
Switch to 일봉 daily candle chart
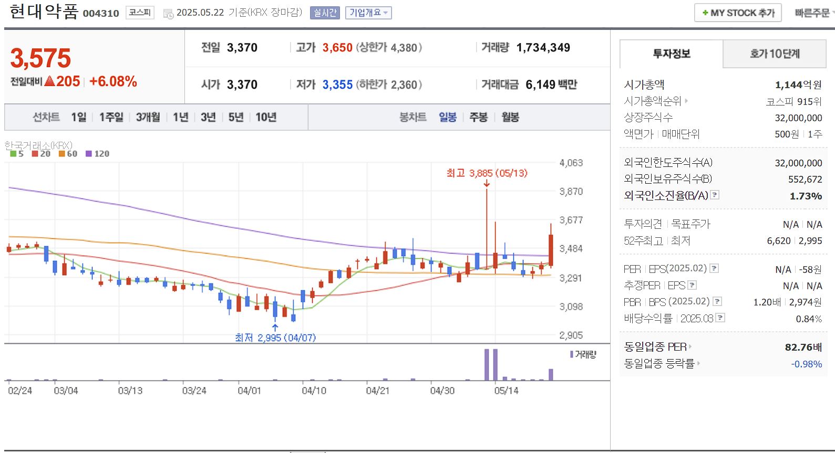click(448, 117)
